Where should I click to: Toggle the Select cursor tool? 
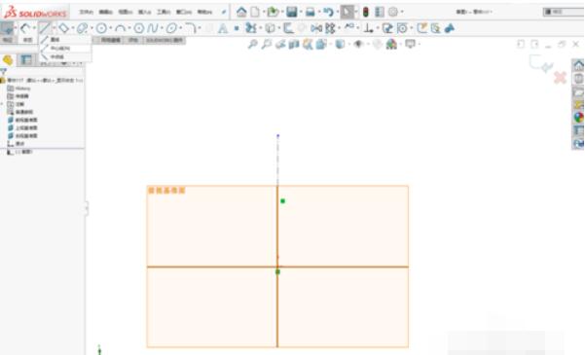pos(347,12)
